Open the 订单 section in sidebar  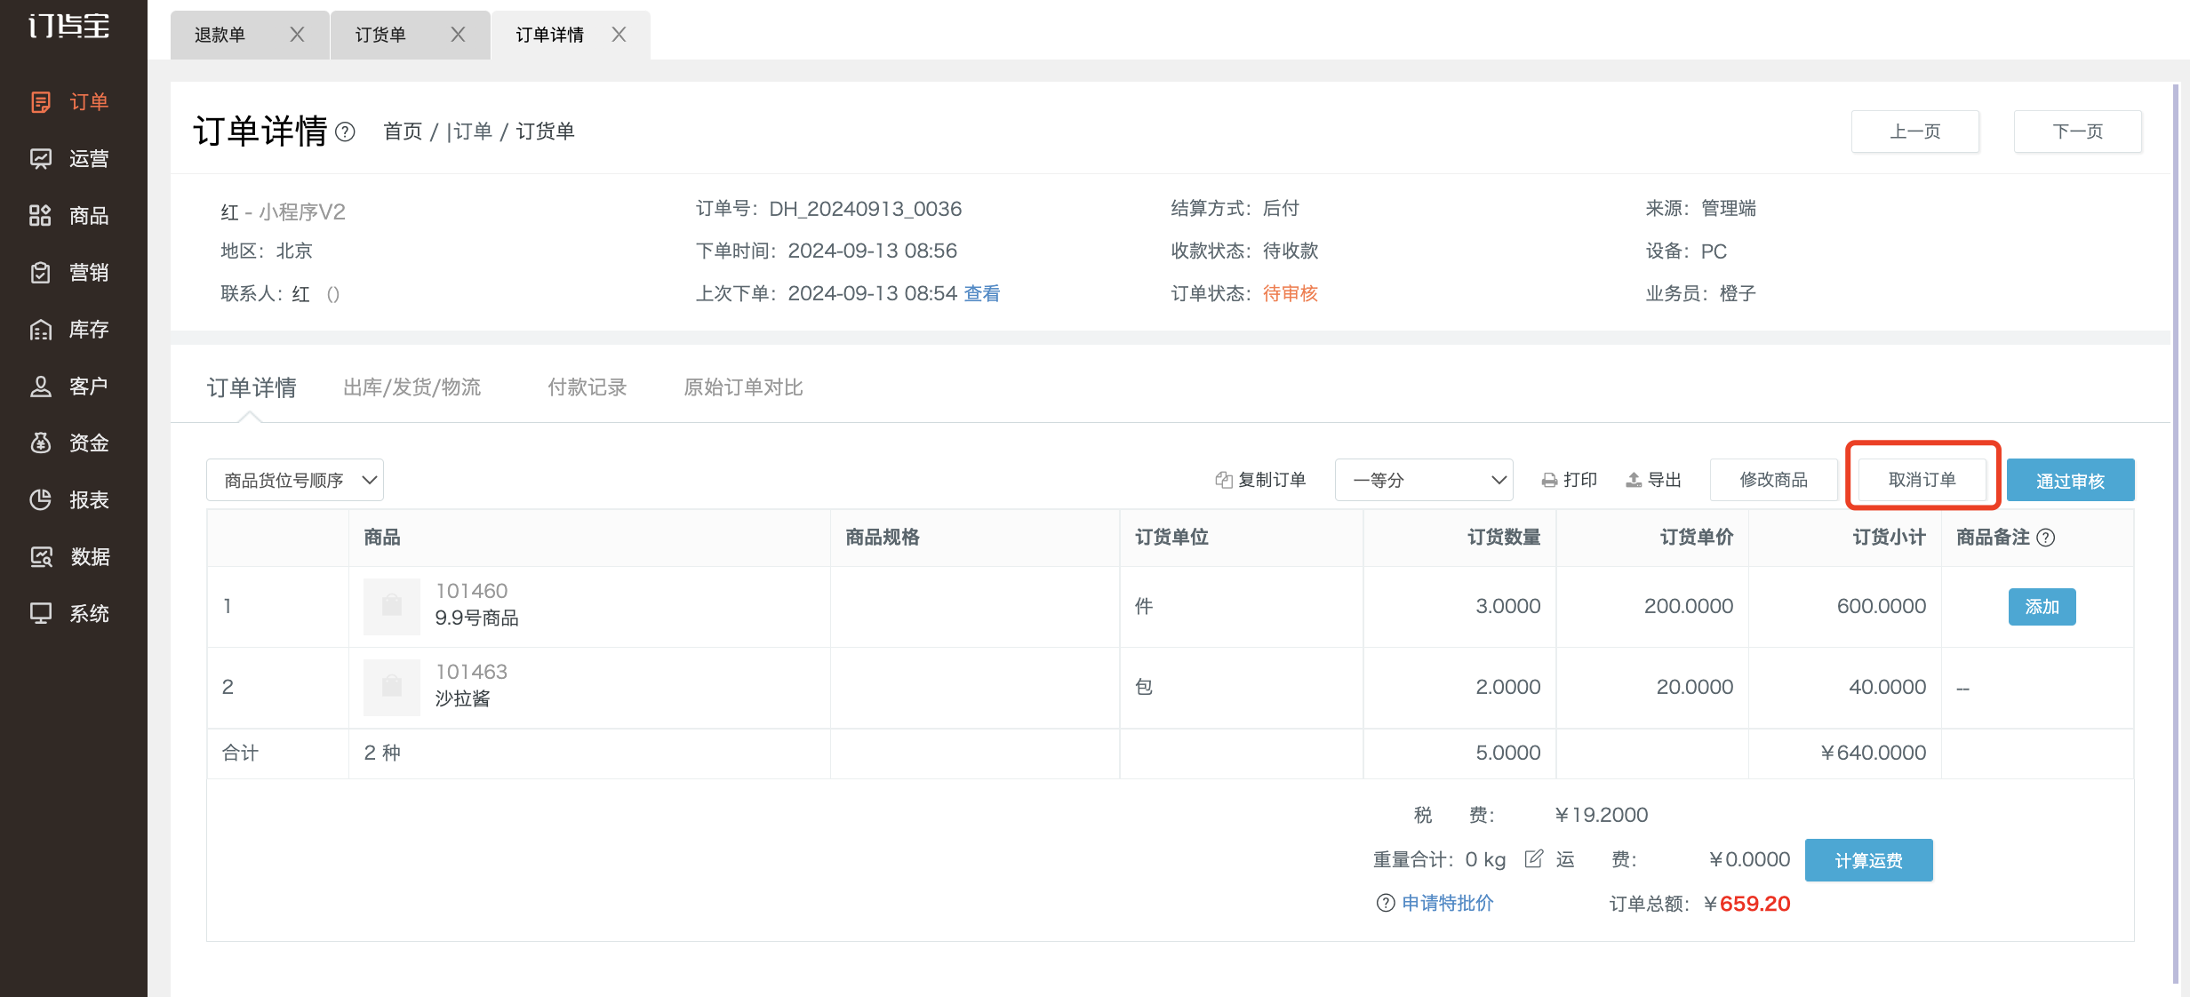tap(71, 102)
